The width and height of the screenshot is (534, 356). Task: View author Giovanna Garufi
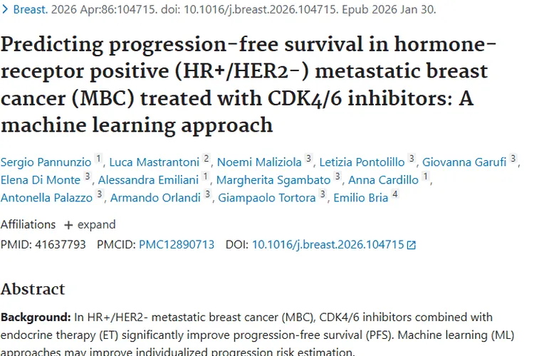pyautogui.click(x=464, y=162)
